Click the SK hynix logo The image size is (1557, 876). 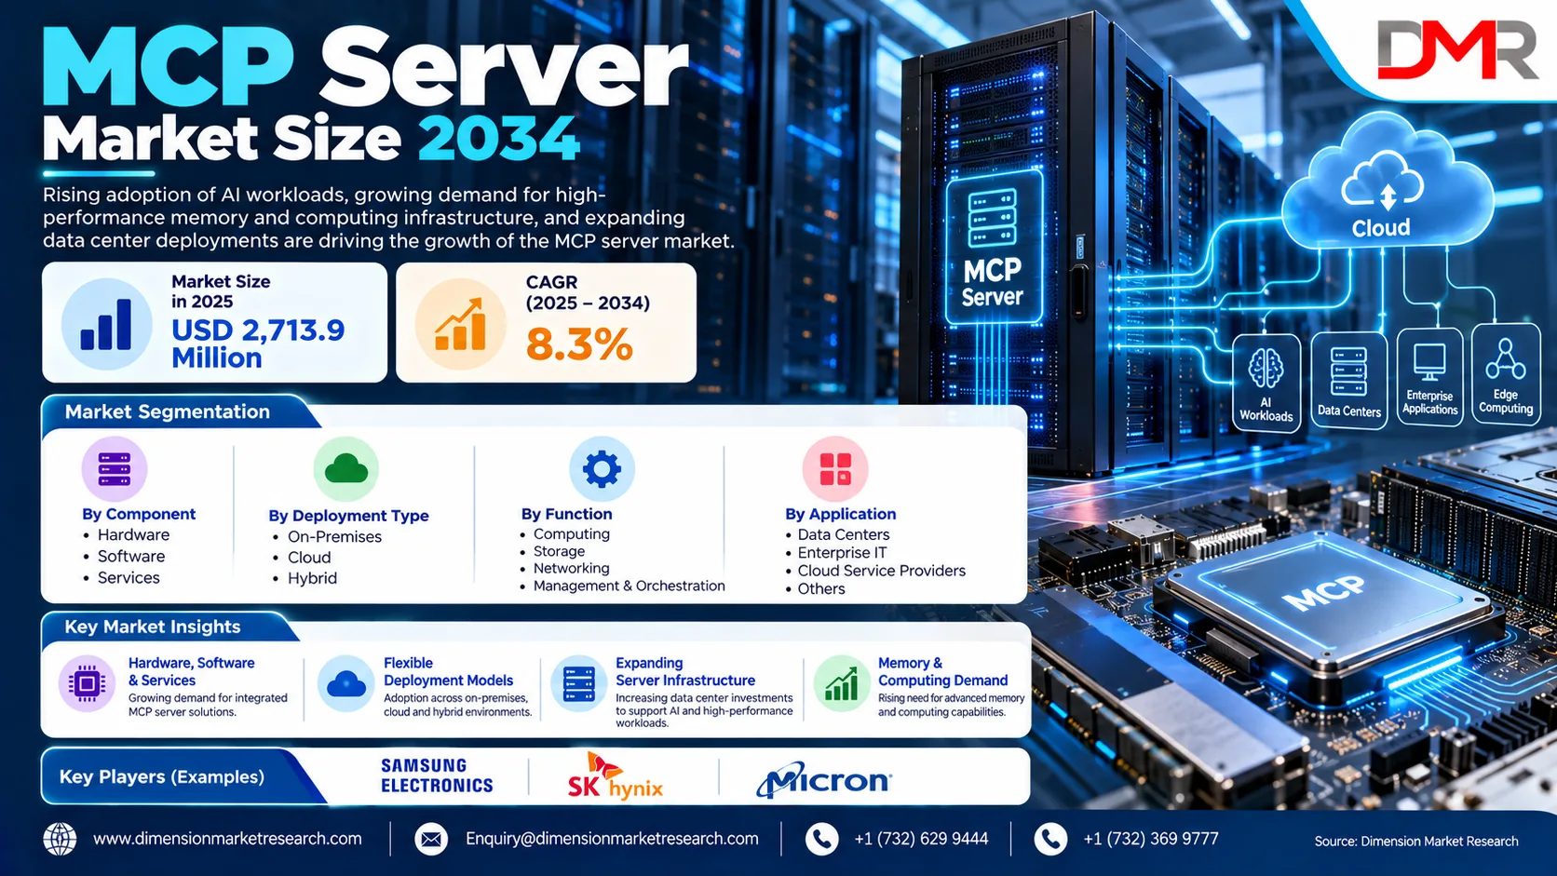point(616,778)
